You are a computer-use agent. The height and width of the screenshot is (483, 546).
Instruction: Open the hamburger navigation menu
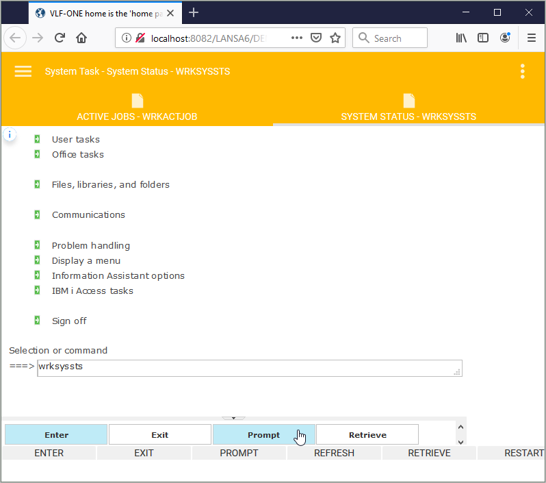pos(23,71)
